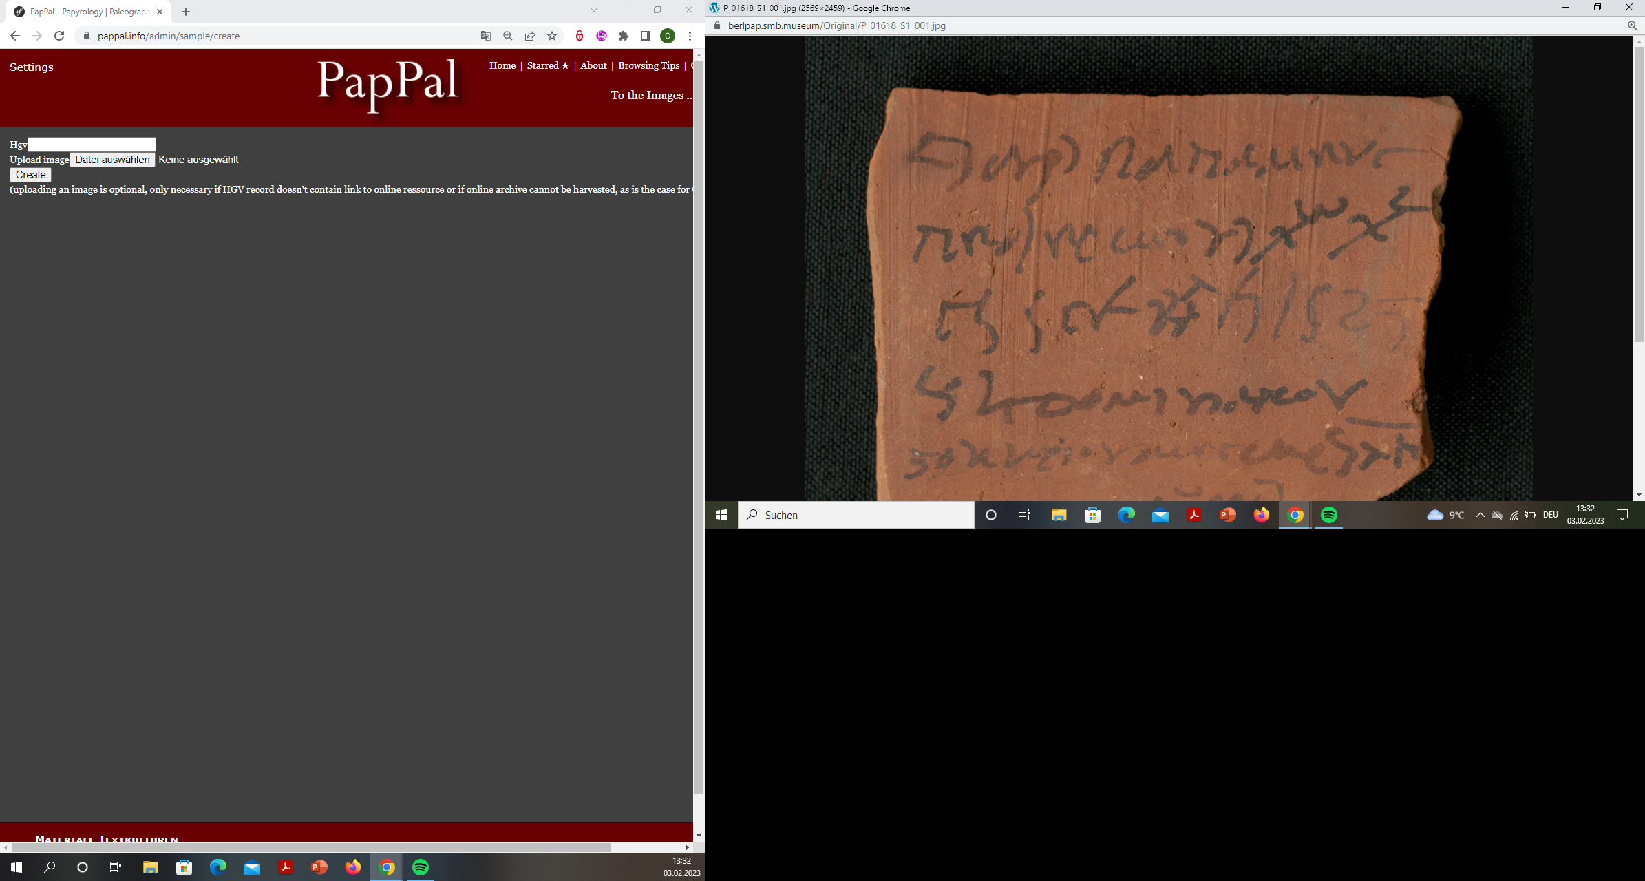Open Chrome icon in the lower-left taskbar
The width and height of the screenshot is (1645, 881).
tap(387, 867)
